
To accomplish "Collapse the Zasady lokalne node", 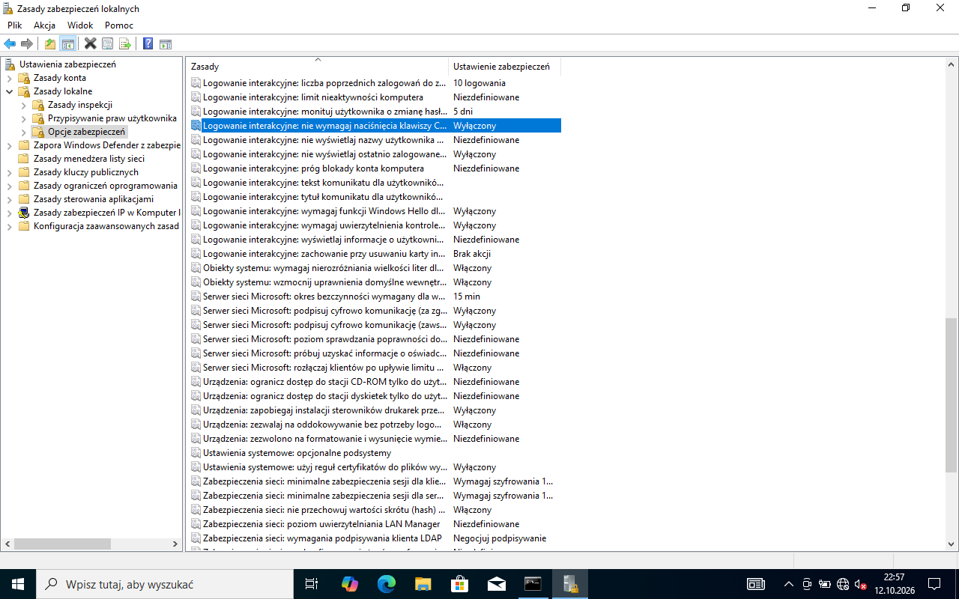I will click(x=9, y=91).
